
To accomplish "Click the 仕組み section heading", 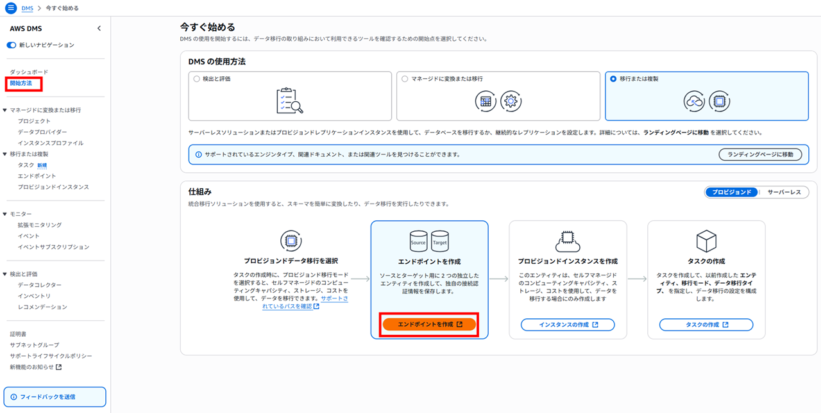I will point(200,191).
